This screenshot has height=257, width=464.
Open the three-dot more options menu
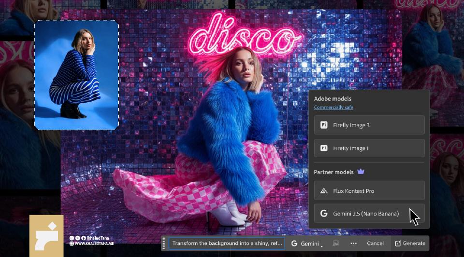click(x=353, y=243)
